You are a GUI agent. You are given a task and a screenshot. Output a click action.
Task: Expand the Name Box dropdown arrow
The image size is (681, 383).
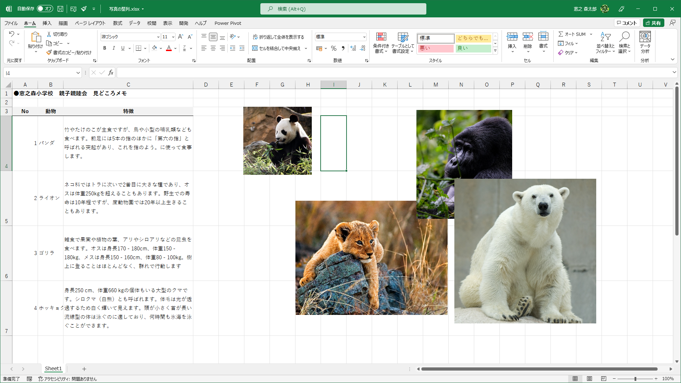[x=78, y=73]
